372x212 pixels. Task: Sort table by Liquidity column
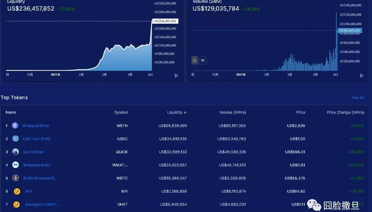tap(177, 112)
